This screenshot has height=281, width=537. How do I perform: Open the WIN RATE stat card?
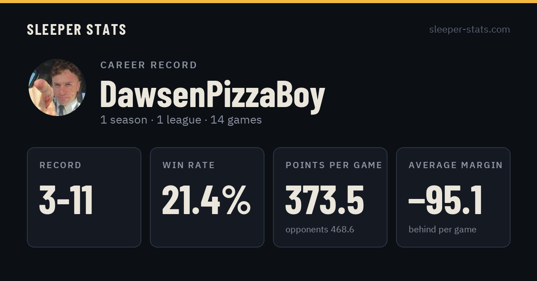(x=207, y=197)
